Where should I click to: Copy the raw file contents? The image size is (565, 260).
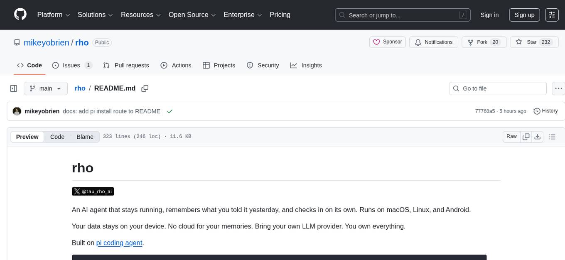526,136
